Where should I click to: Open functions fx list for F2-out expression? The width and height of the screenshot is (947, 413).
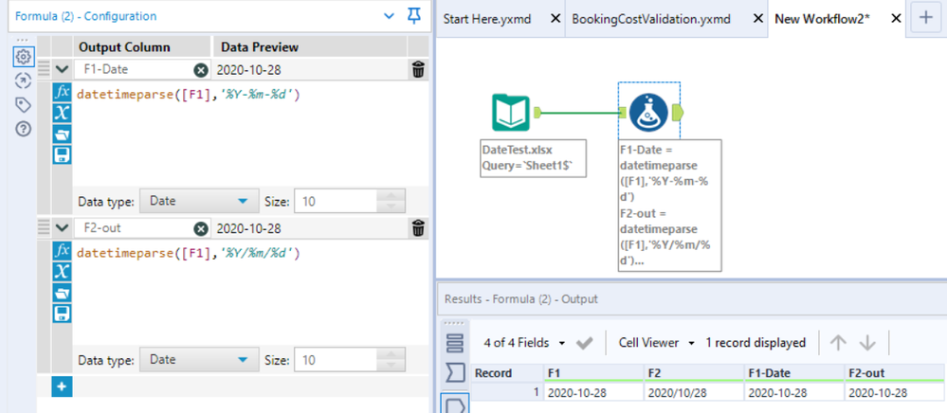[63, 250]
